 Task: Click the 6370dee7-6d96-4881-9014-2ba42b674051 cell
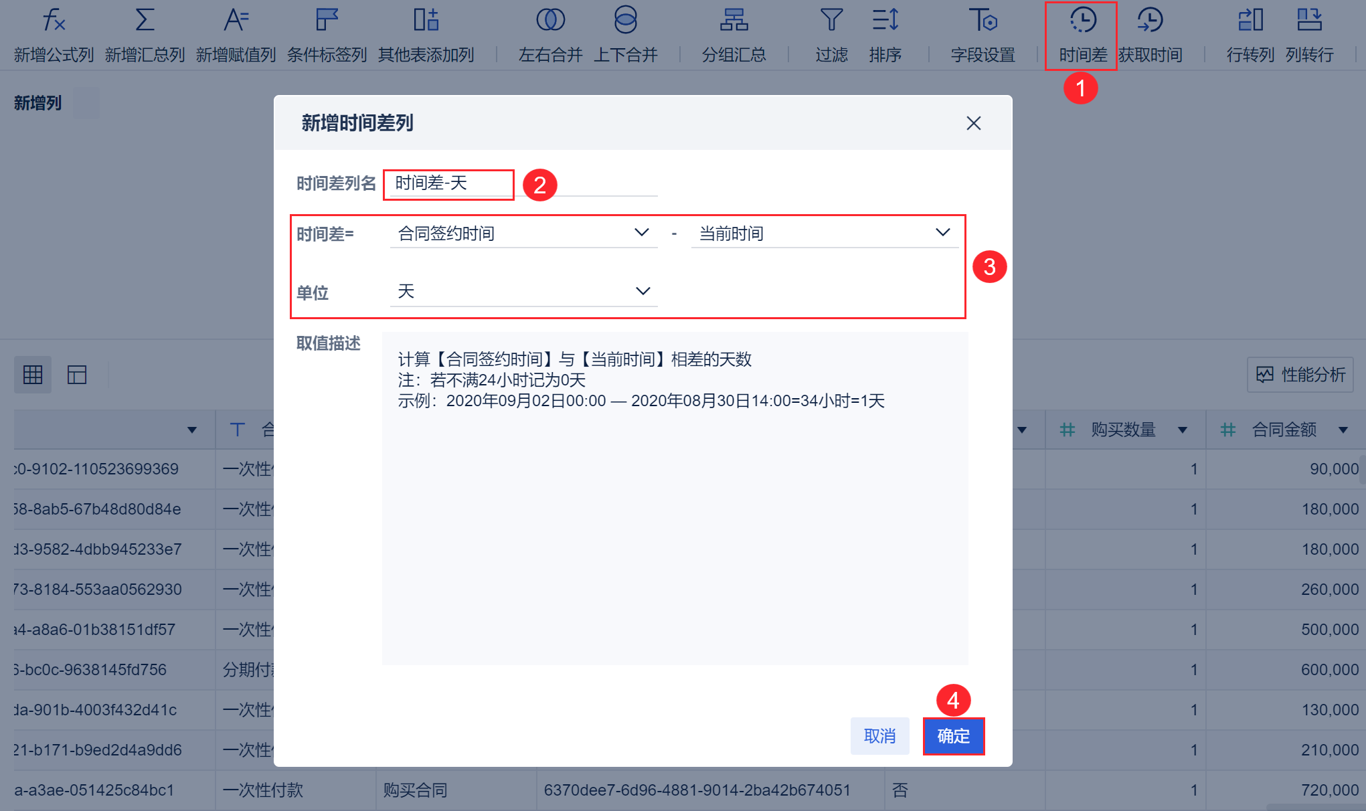(x=710, y=790)
